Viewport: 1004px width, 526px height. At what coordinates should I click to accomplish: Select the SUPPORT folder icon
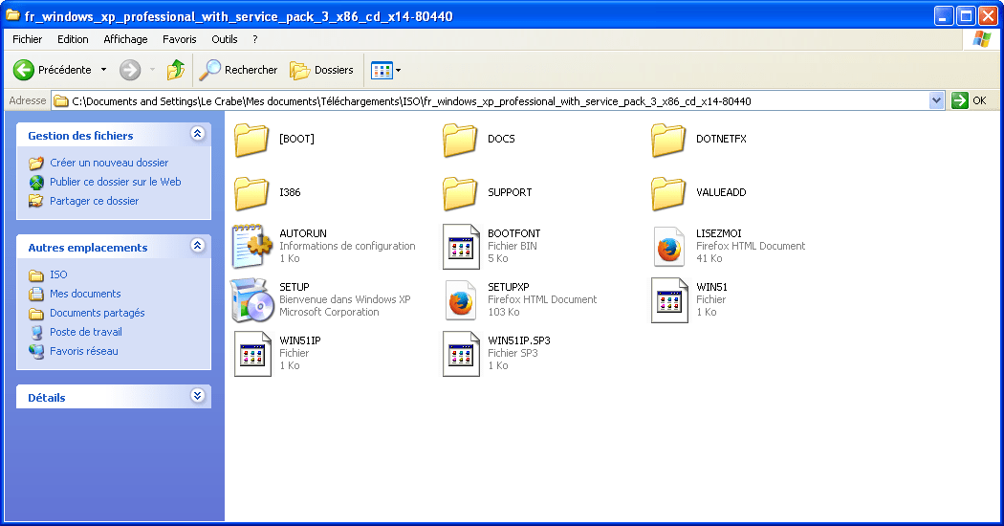pyautogui.click(x=460, y=194)
